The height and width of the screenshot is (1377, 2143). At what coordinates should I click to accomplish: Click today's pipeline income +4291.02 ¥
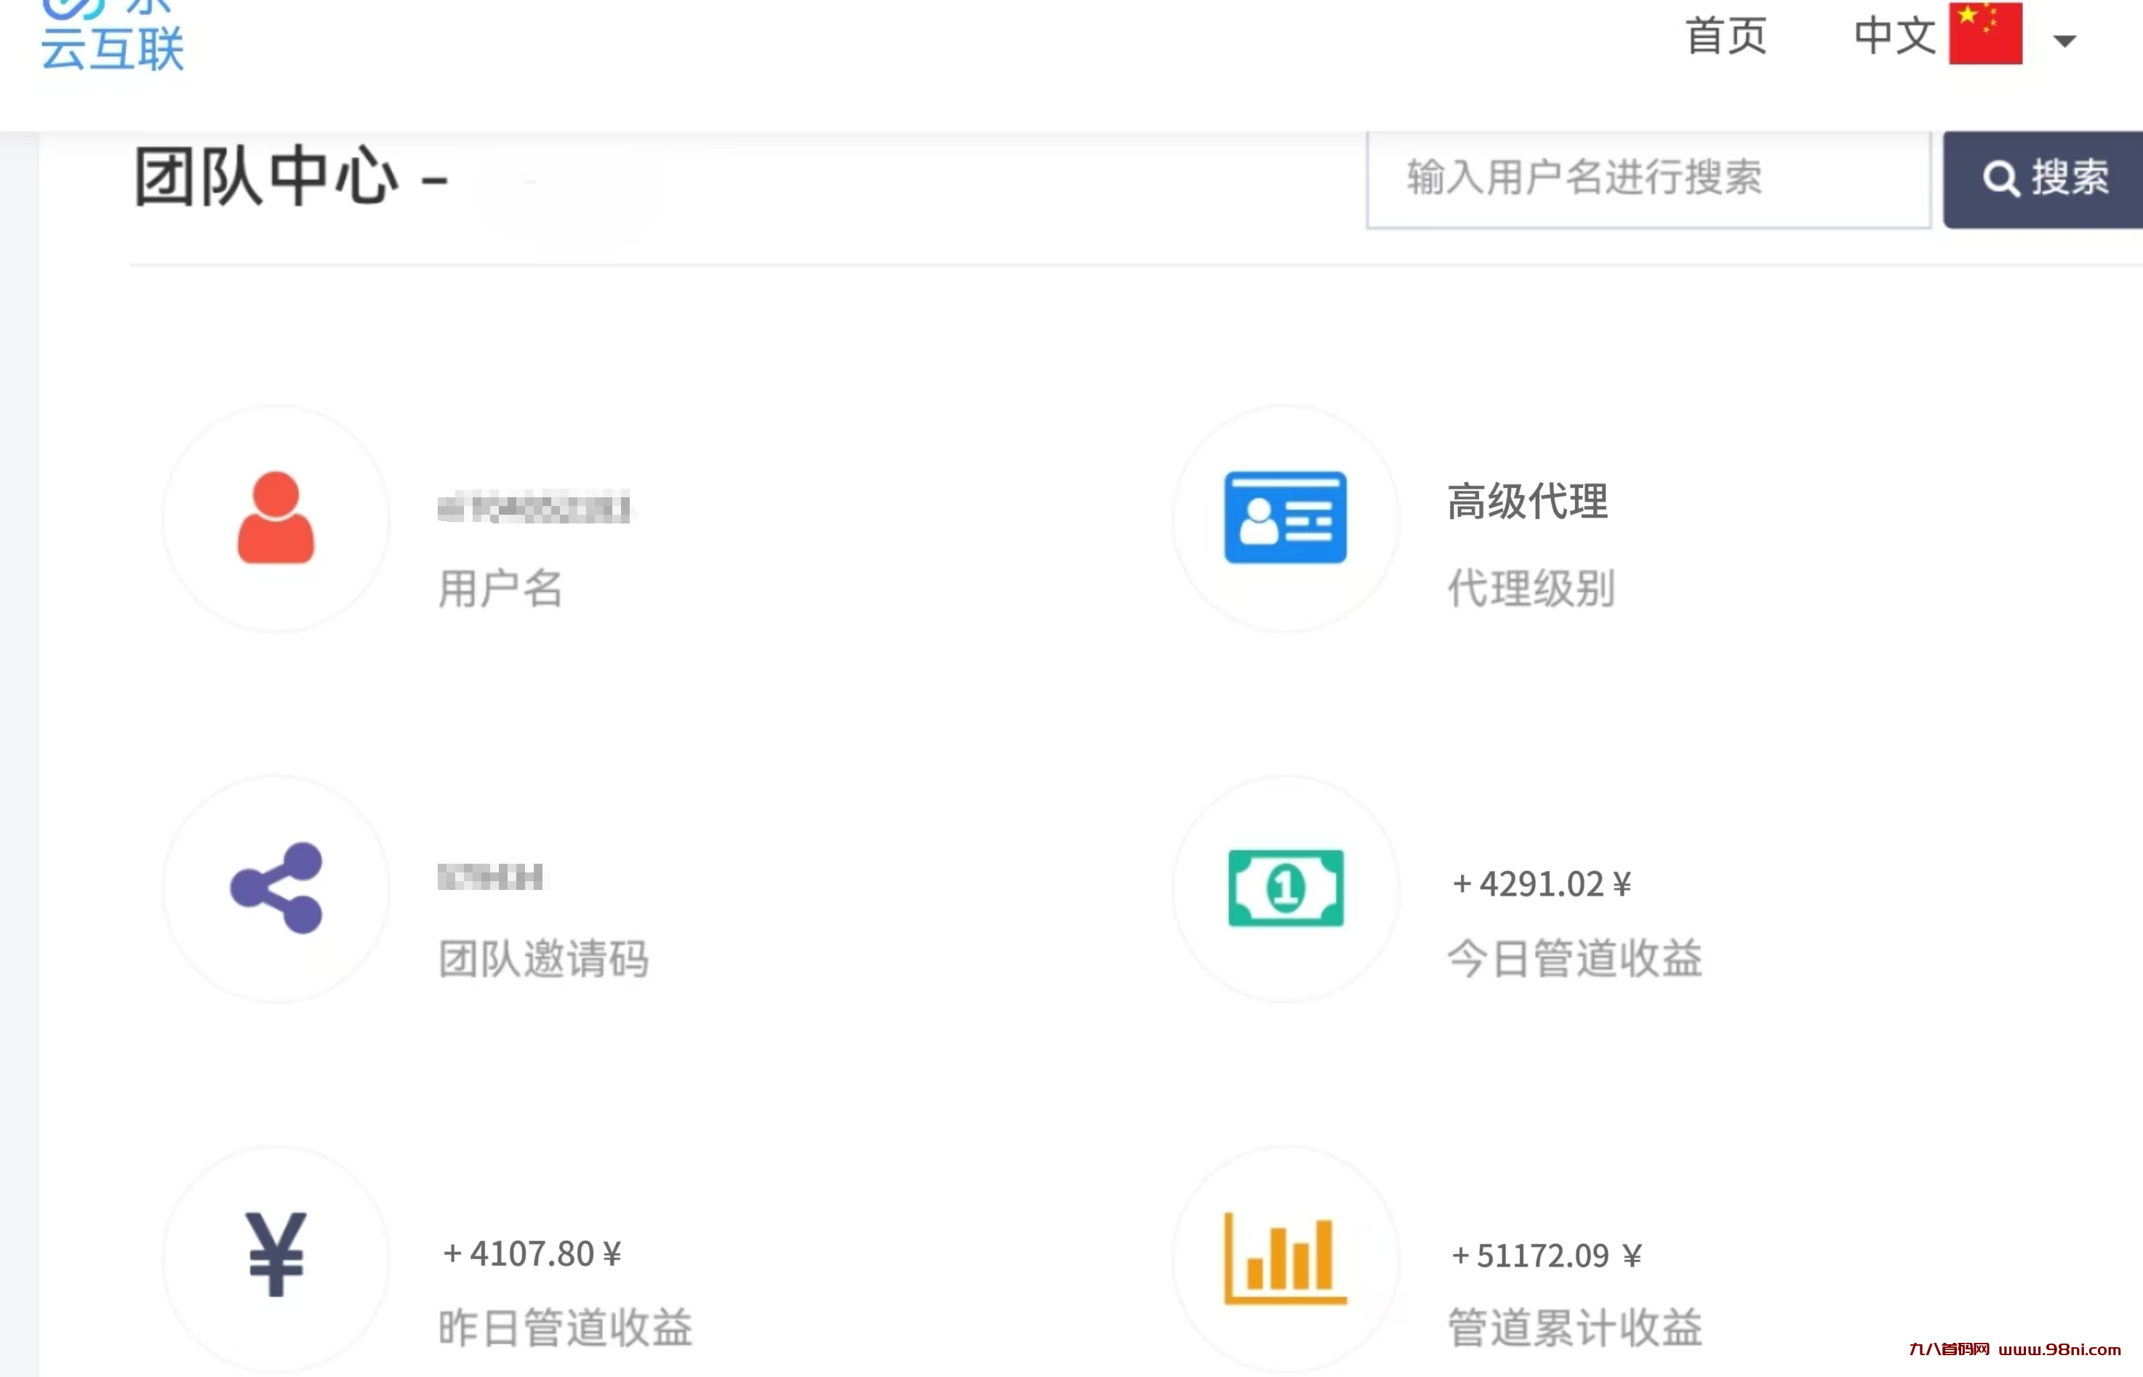(x=1542, y=884)
